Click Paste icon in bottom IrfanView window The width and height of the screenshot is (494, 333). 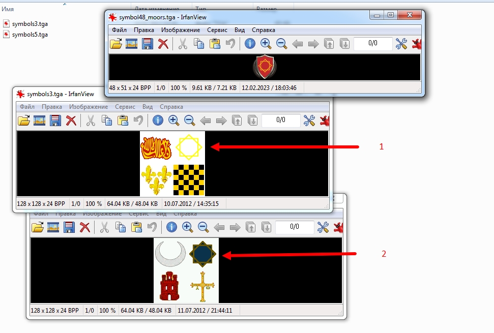coord(136,227)
